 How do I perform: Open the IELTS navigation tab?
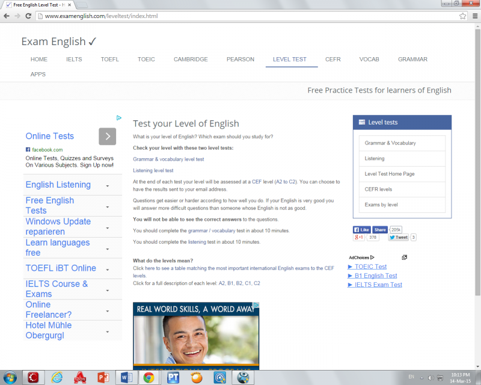(74, 60)
